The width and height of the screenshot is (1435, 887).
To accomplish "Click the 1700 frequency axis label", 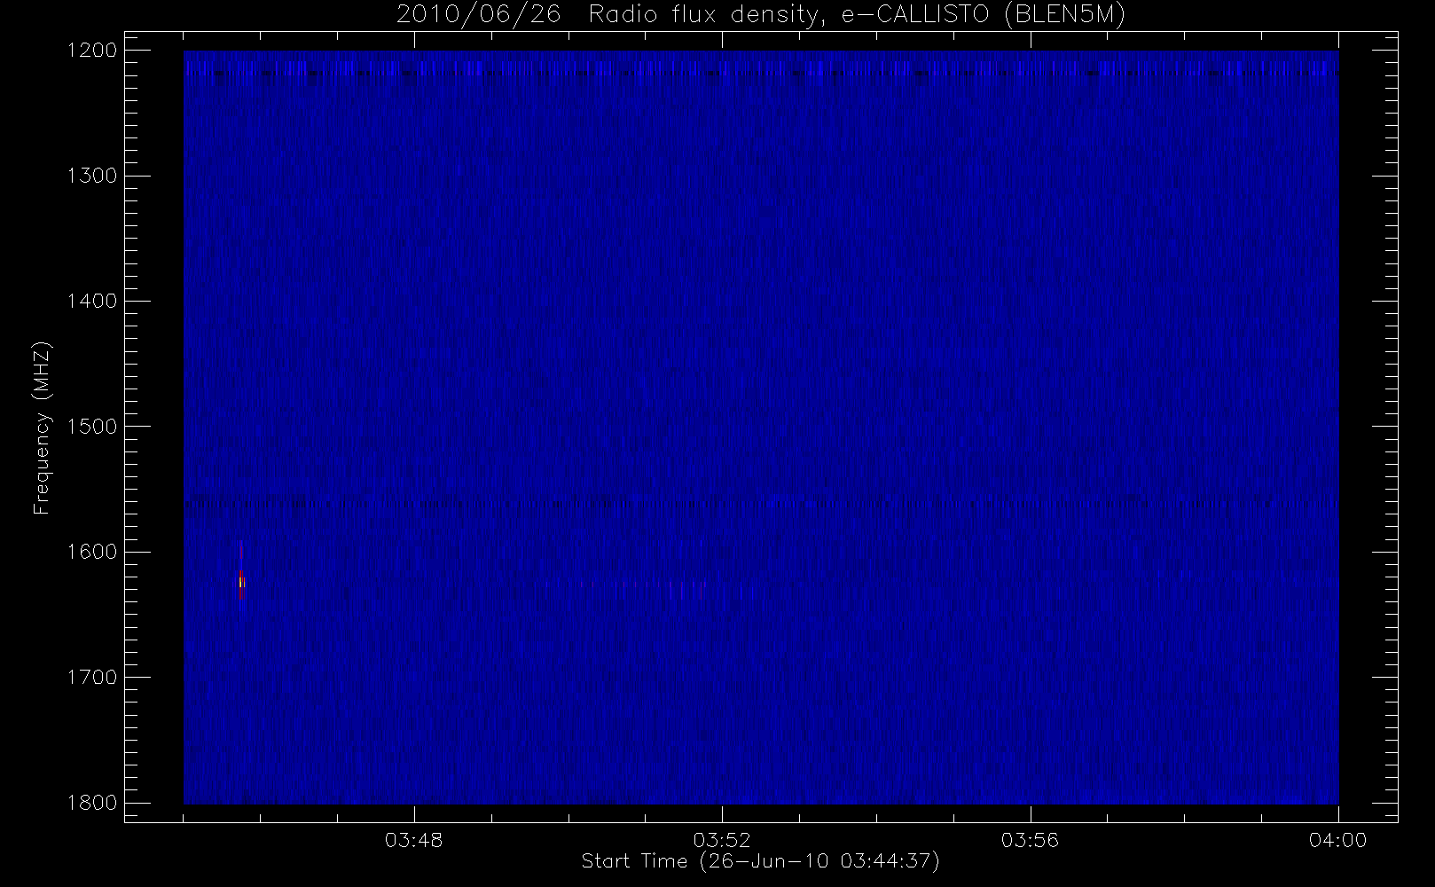I will (94, 677).
